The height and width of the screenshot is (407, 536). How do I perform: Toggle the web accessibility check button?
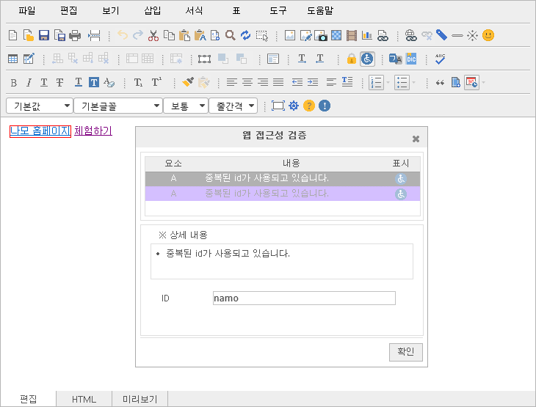click(367, 59)
